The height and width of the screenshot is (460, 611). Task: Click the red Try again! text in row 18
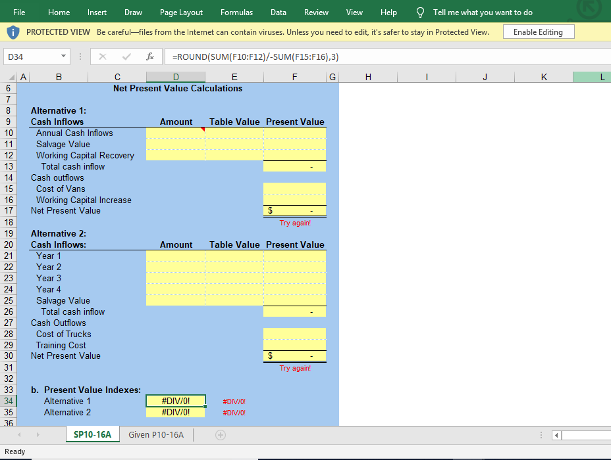pos(295,223)
